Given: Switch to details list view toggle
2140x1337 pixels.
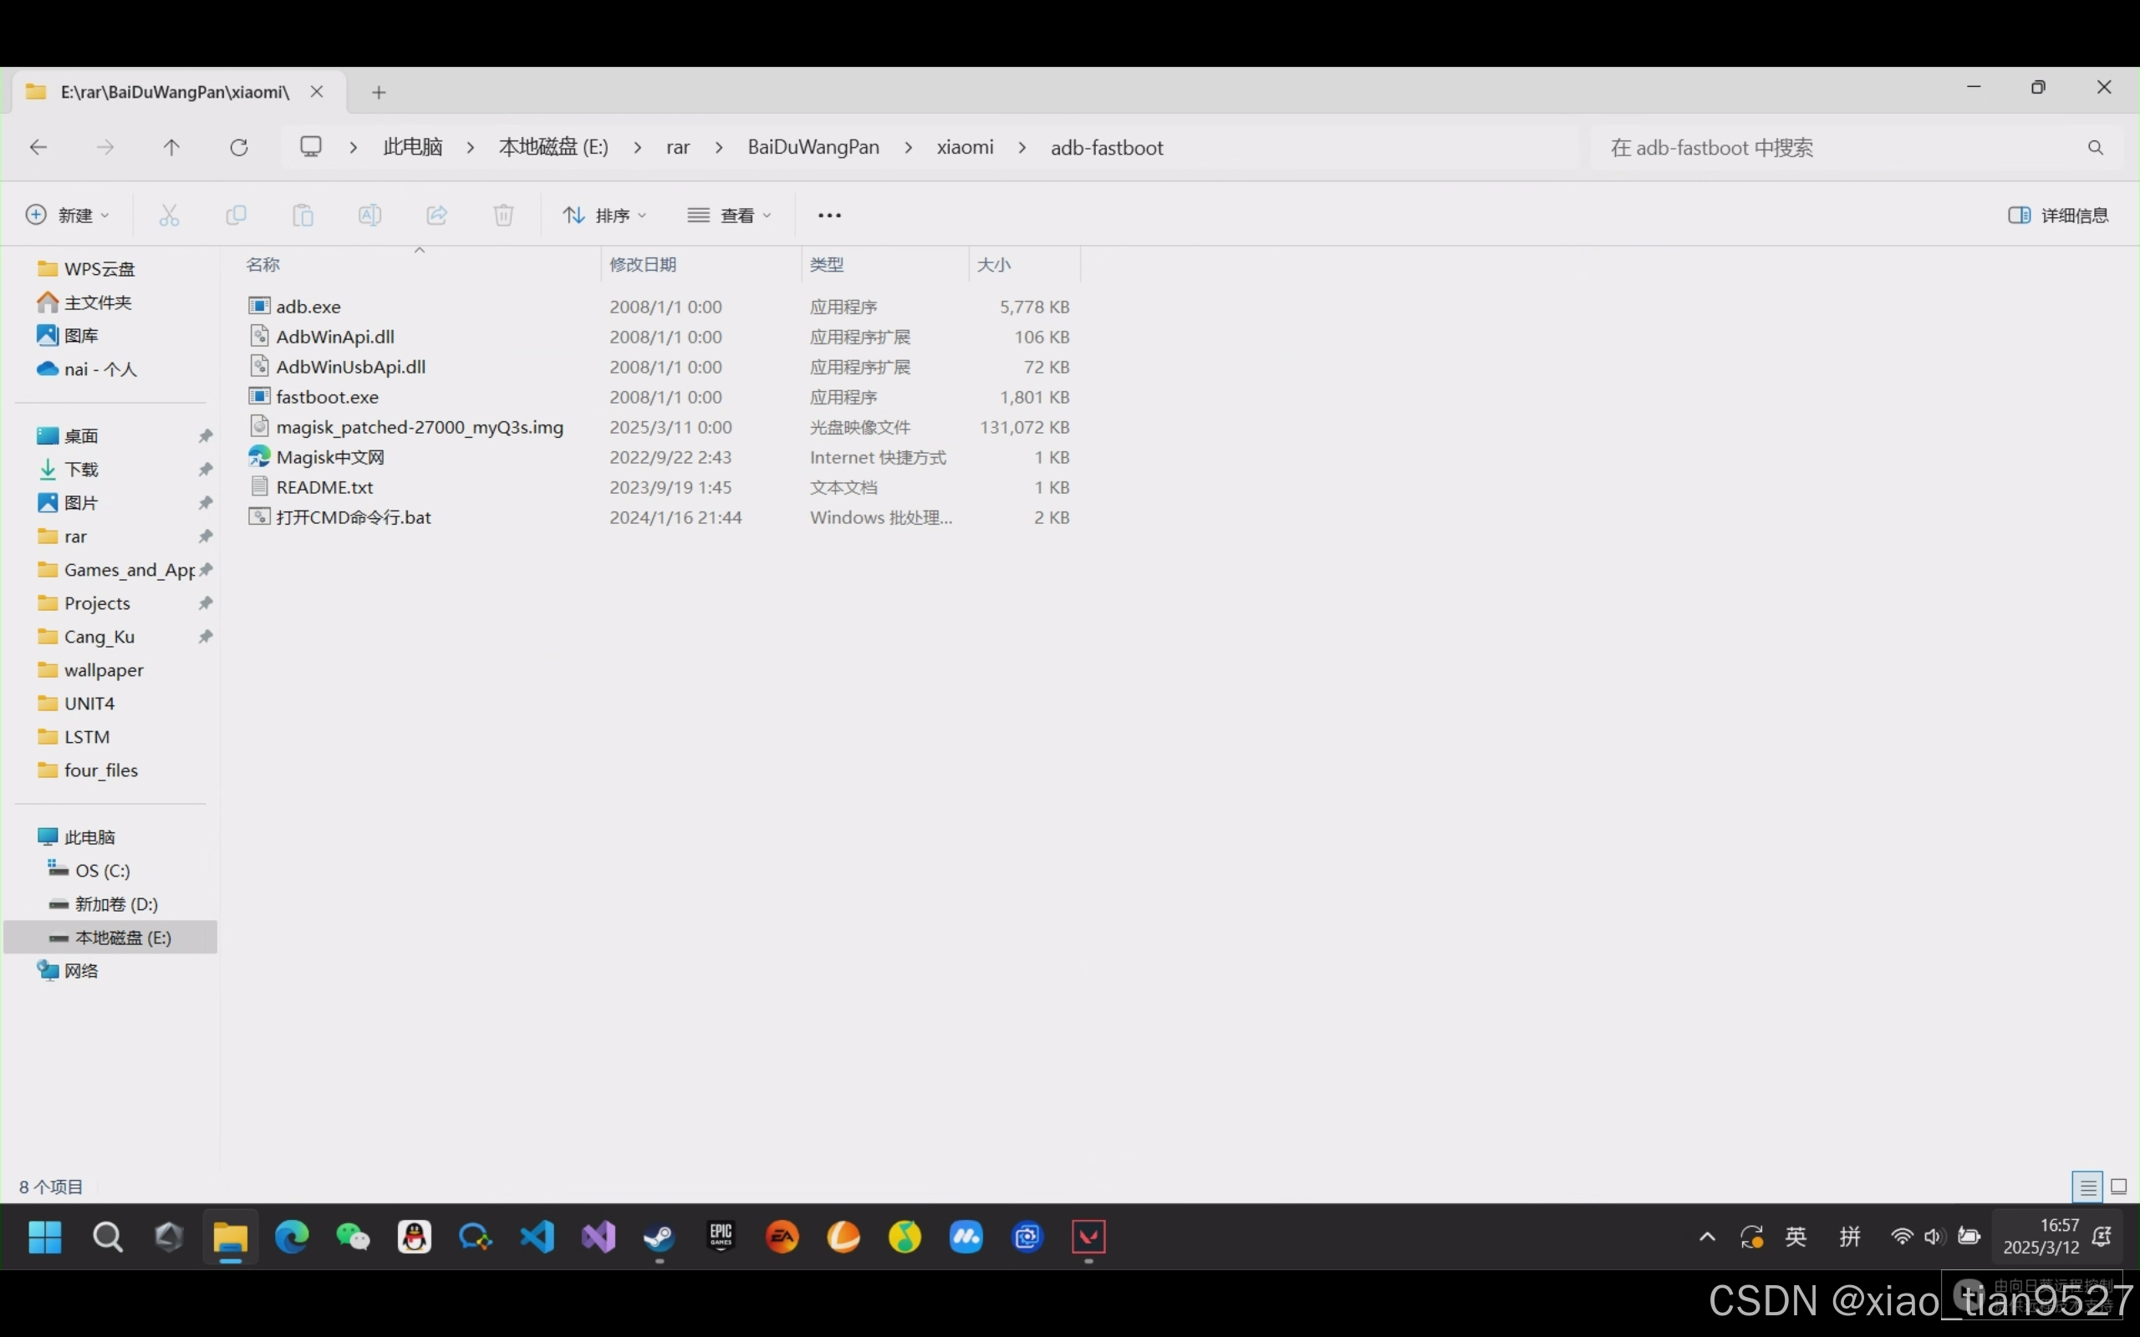Looking at the screenshot, I should pyautogui.click(x=2088, y=1187).
